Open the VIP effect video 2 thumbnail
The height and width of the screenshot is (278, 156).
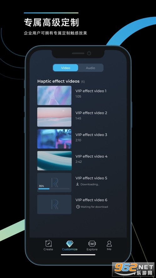(54, 117)
